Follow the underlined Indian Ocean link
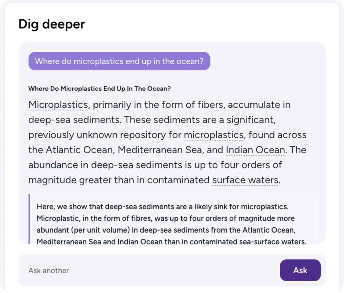This screenshot has width=344, height=293. point(255,150)
